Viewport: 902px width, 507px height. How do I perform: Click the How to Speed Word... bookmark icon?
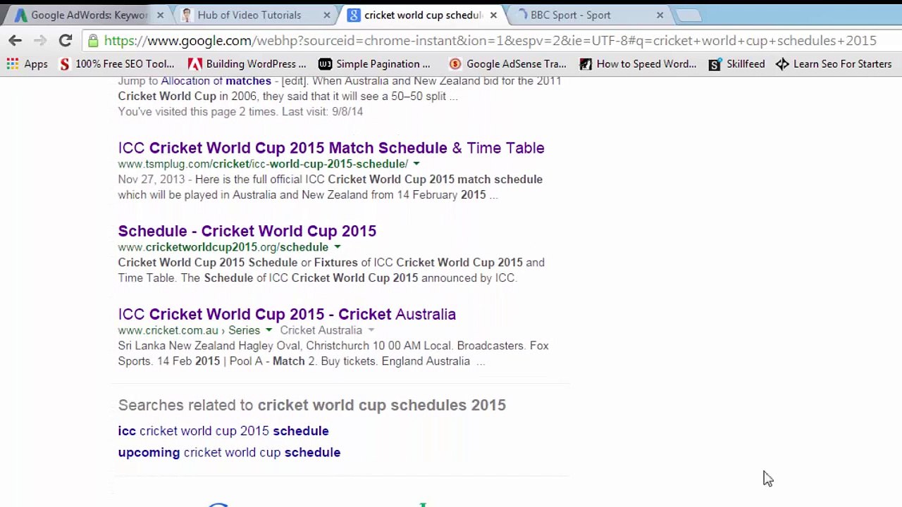[x=586, y=64]
